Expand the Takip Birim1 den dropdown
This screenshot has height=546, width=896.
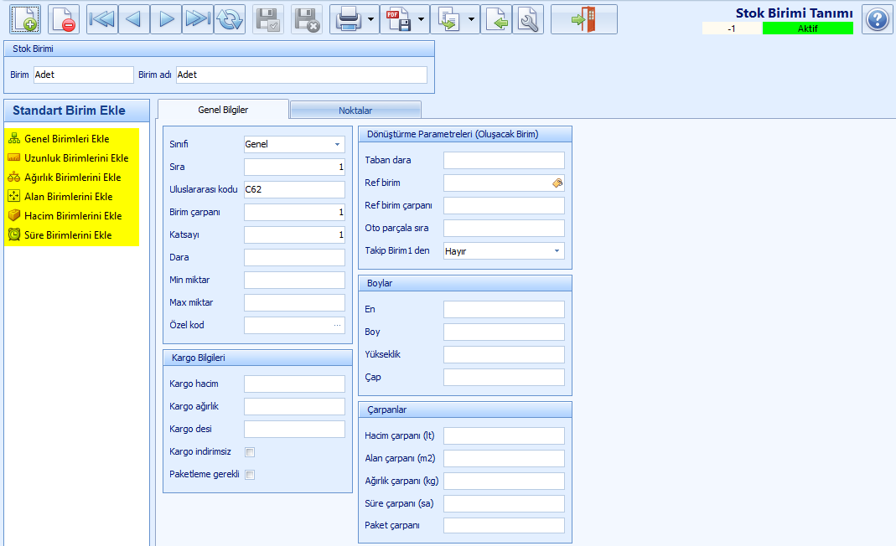tap(557, 251)
